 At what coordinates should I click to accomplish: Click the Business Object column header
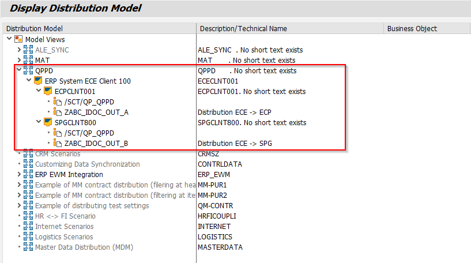click(x=412, y=28)
